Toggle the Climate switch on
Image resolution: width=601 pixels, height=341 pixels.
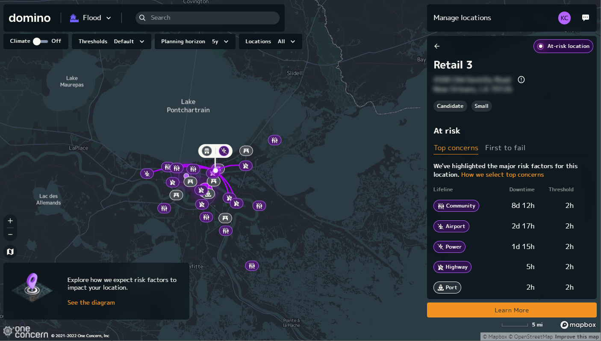click(x=40, y=42)
